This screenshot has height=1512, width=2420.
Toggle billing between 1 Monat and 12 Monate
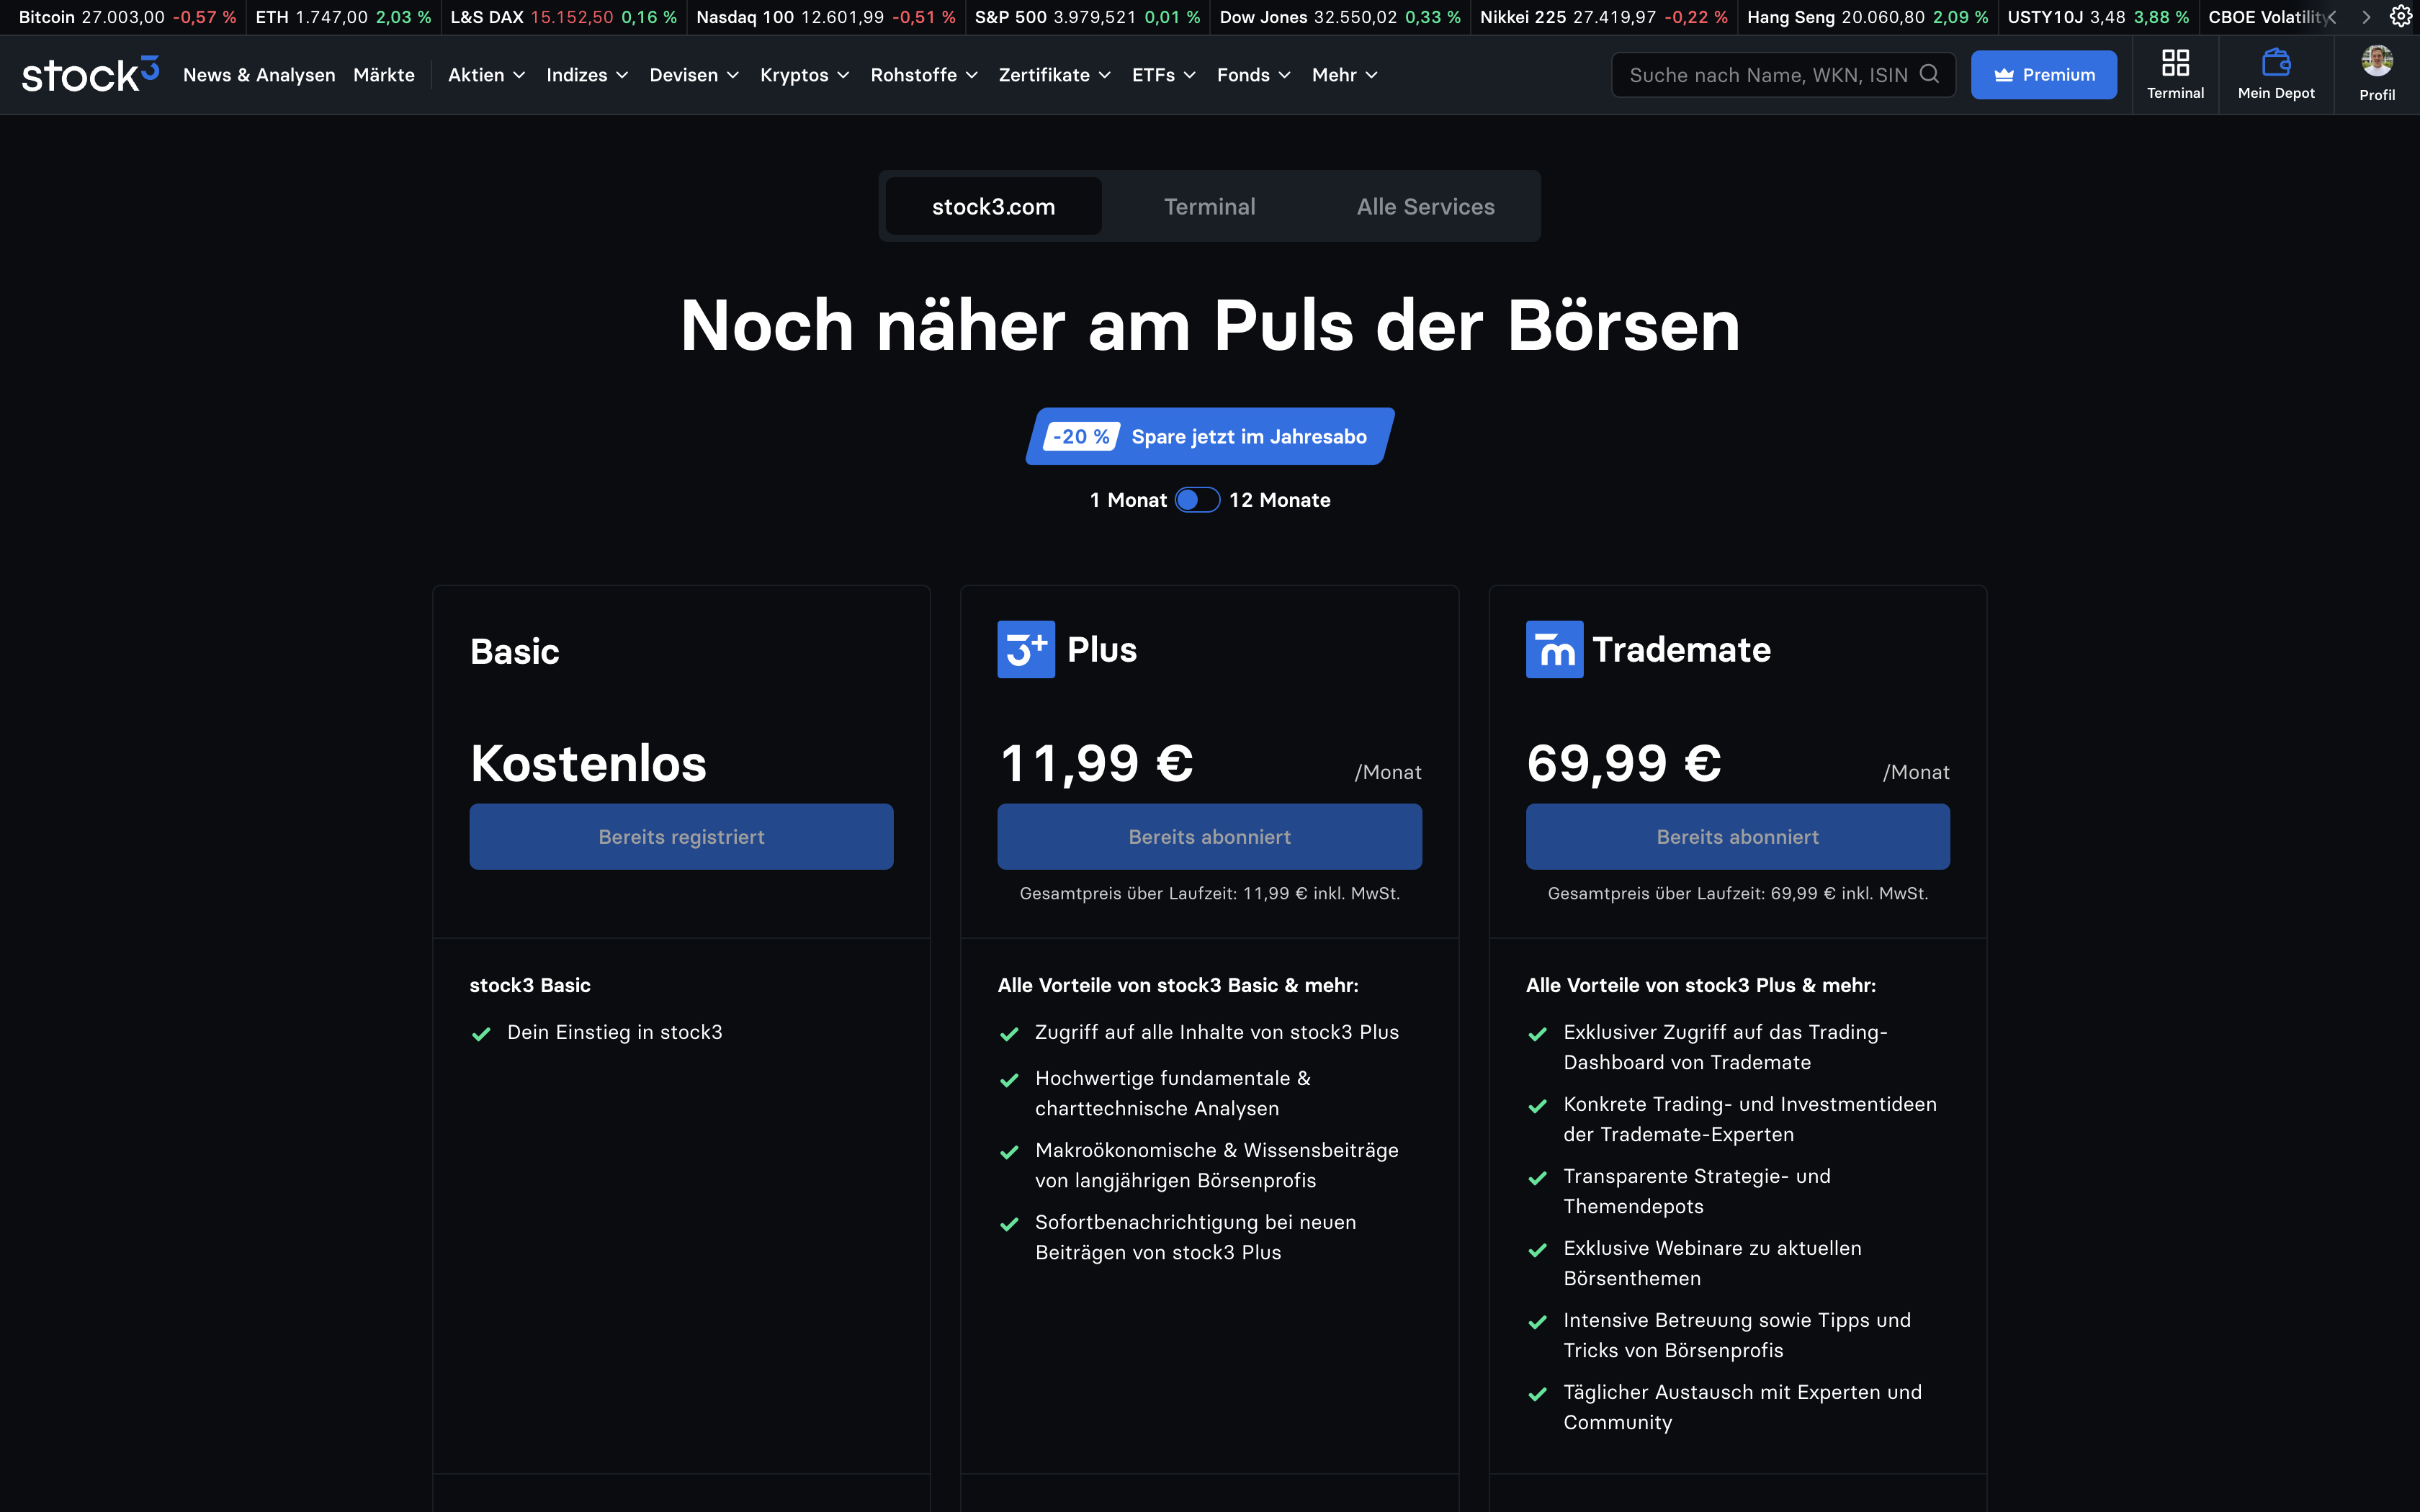[1197, 500]
